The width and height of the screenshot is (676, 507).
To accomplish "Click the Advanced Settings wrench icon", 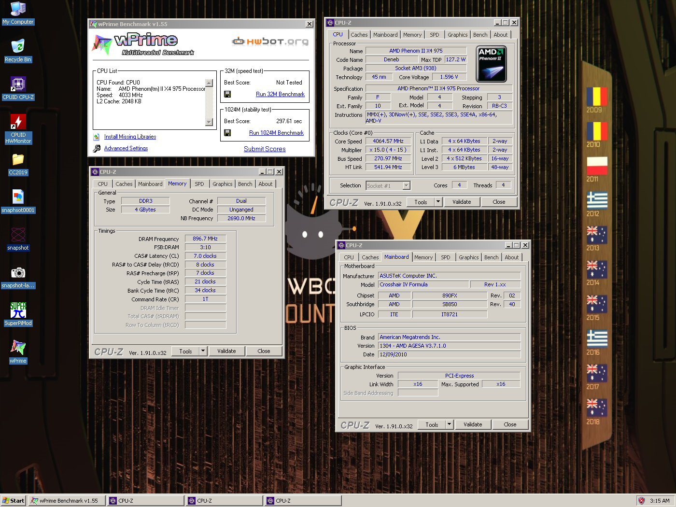I will 97,149.
